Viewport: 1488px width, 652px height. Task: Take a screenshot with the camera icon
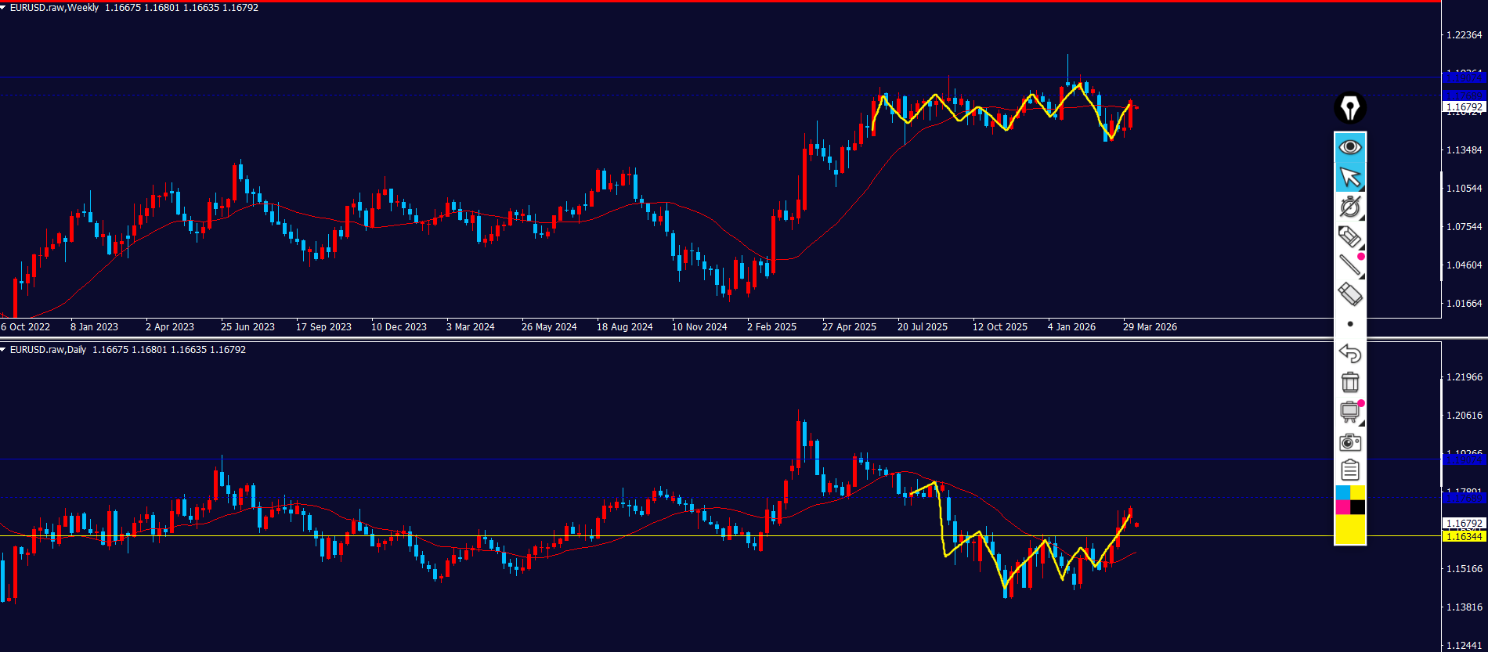click(1349, 442)
